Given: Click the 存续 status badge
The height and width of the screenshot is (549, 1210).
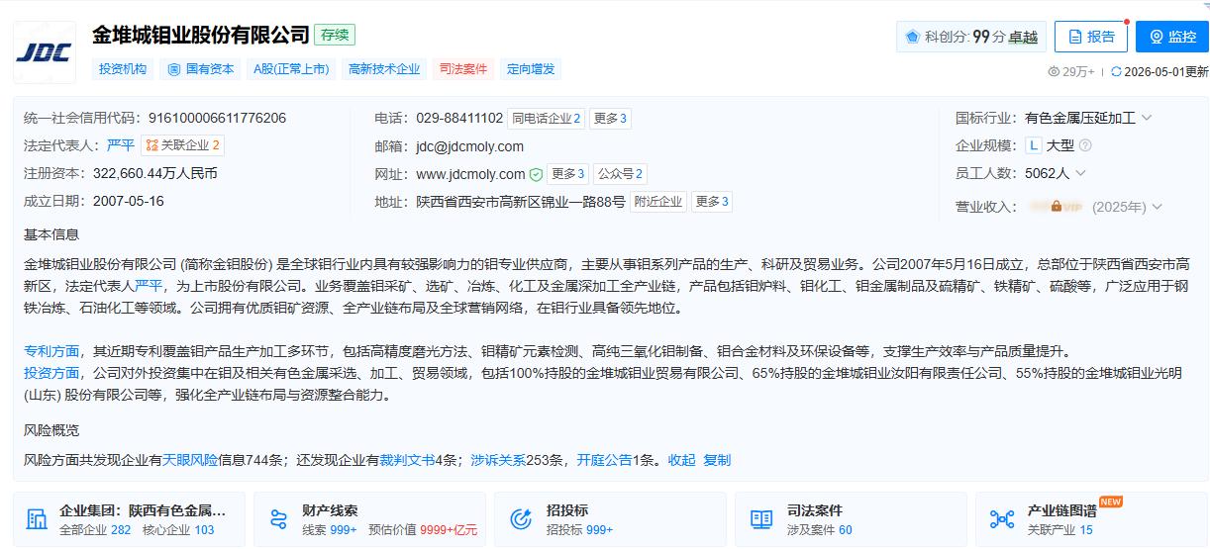Looking at the screenshot, I should 335,35.
